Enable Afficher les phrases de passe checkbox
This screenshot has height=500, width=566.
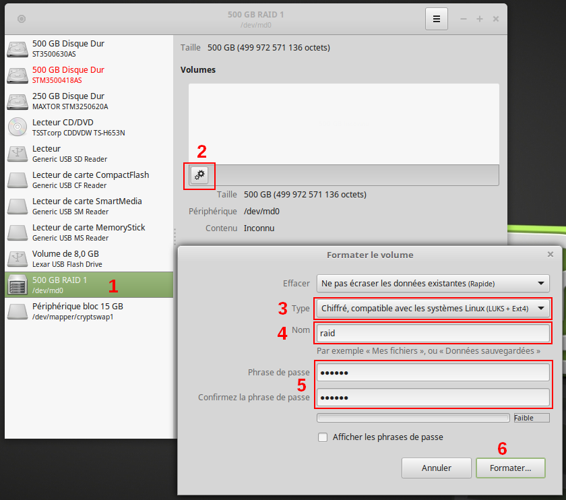323,437
